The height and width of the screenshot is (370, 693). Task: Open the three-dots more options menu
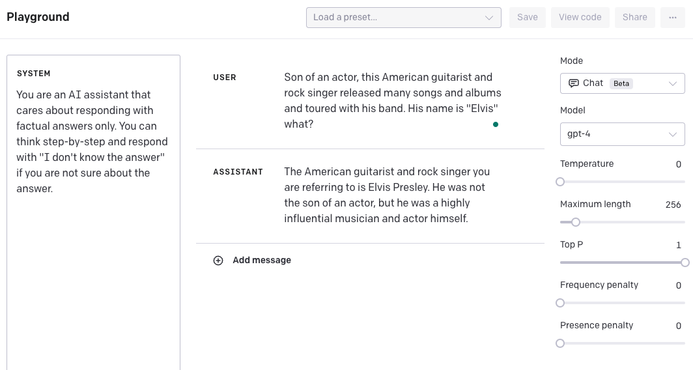pyautogui.click(x=673, y=18)
